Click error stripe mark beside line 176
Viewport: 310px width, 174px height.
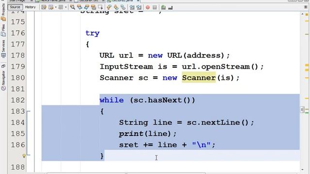click(307, 34)
